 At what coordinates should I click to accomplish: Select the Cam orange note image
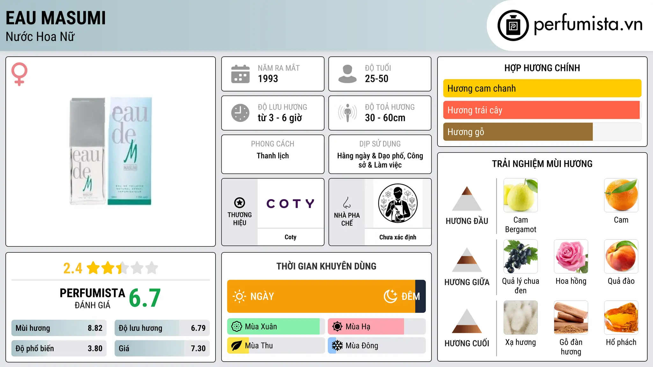(x=621, y=195)
